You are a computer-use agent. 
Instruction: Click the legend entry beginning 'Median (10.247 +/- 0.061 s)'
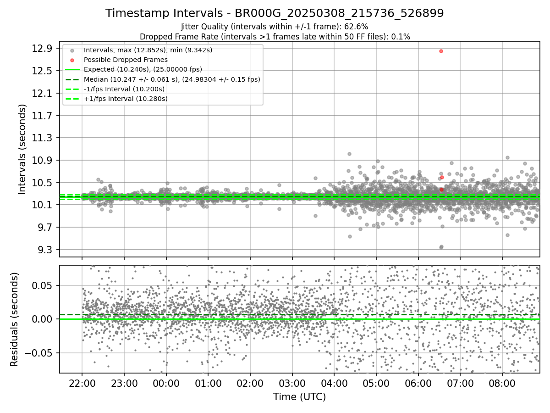coord(172,79)
